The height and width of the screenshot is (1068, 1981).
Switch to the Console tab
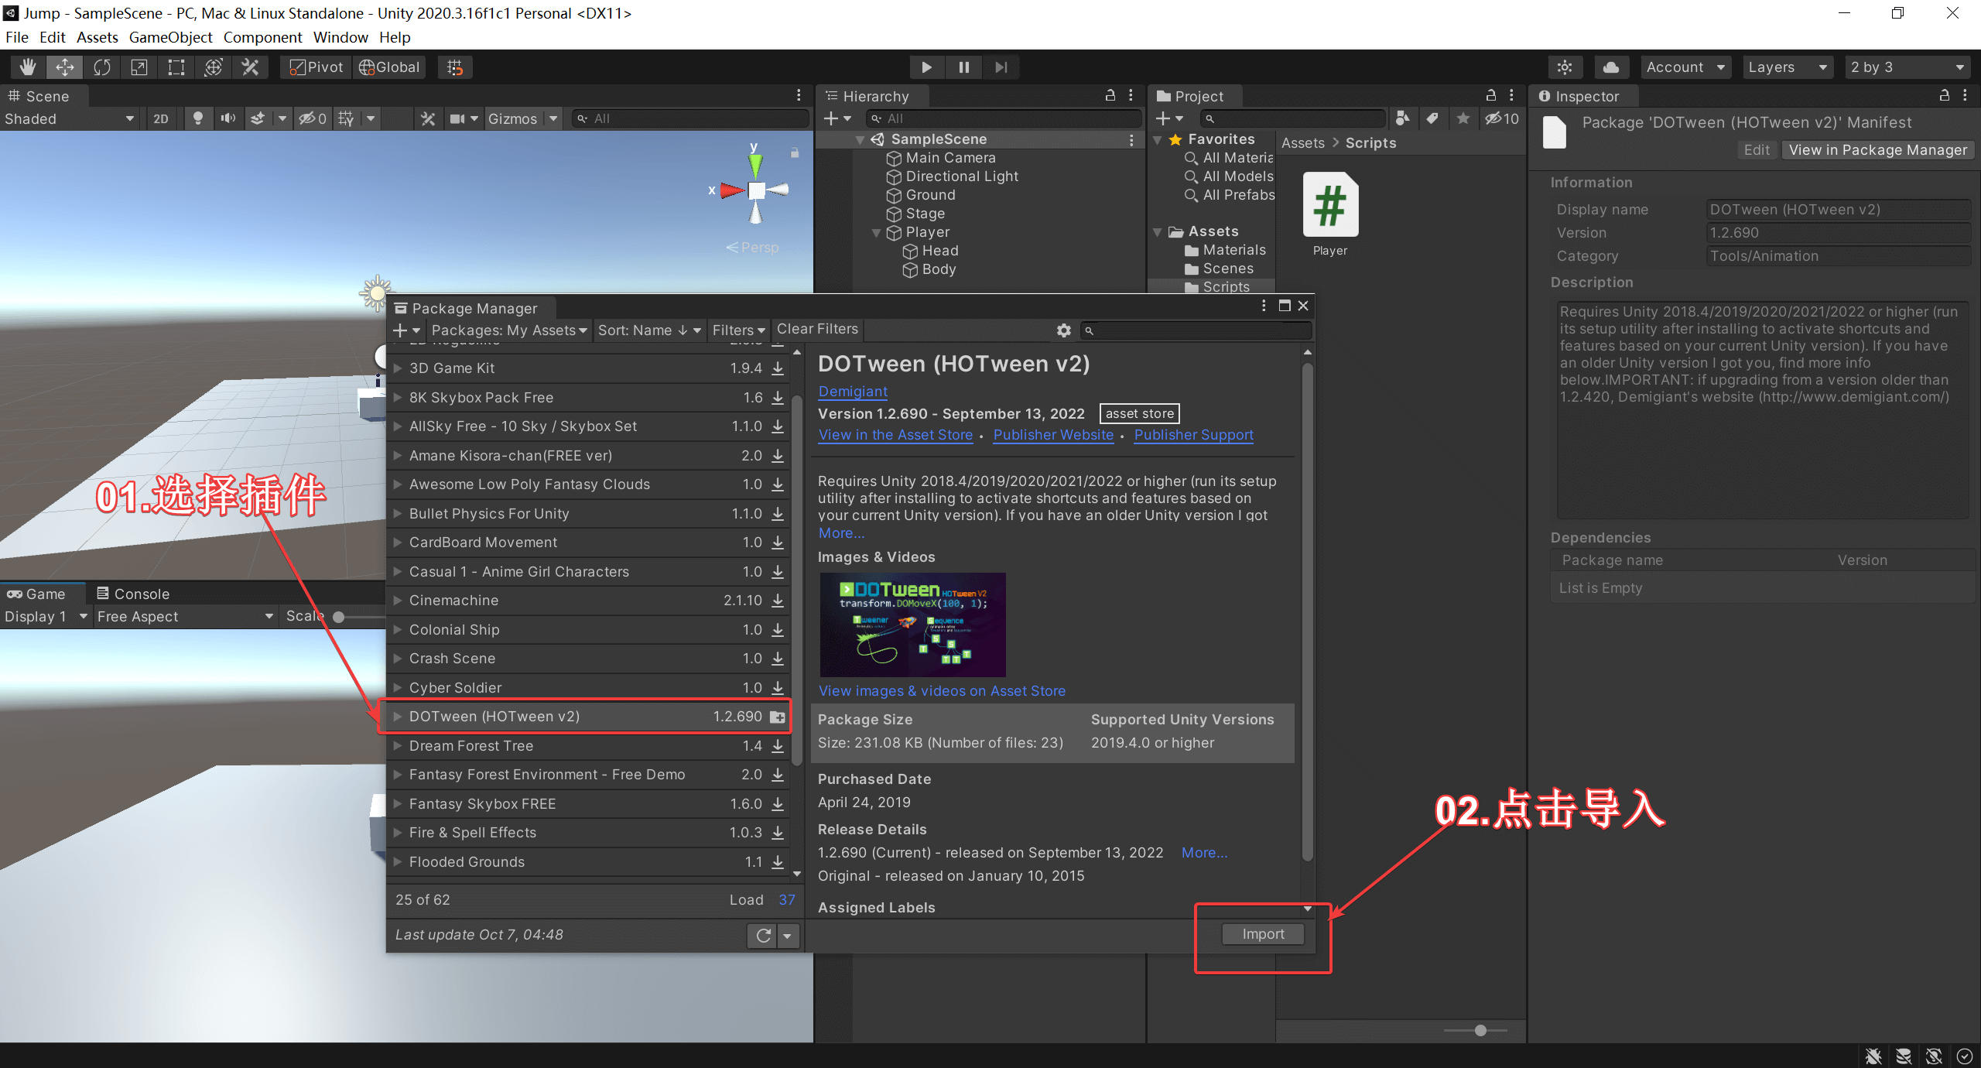132,594
